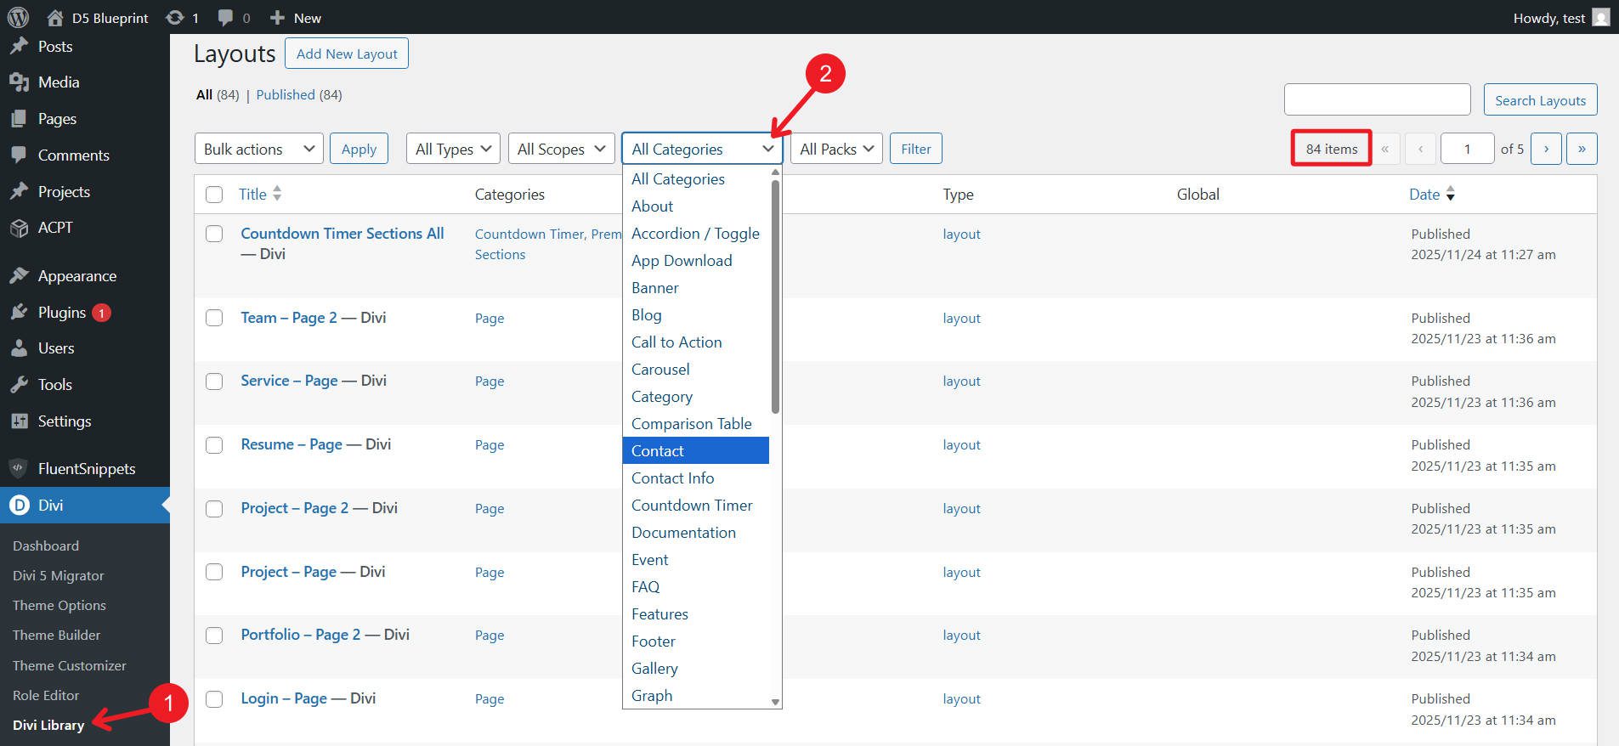This screenshot has height=746, width=1619.
Task: Click the Settings sliders icon
Action: click(19, 421)
